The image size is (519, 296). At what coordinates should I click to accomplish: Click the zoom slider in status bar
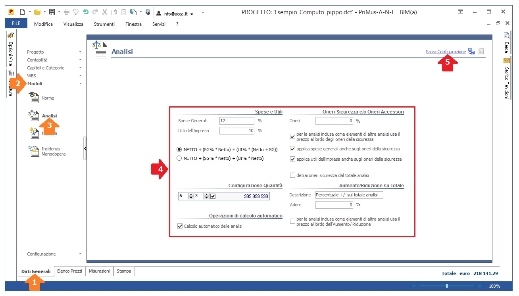tap(447, 286)
